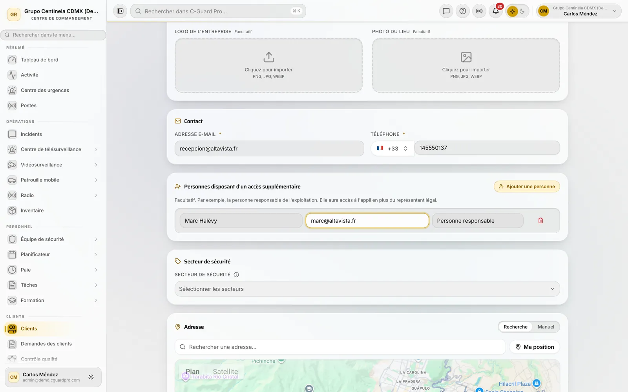Click the Incidents message icon
Viewport: 628px width, 392px height.
pos(12,134)
